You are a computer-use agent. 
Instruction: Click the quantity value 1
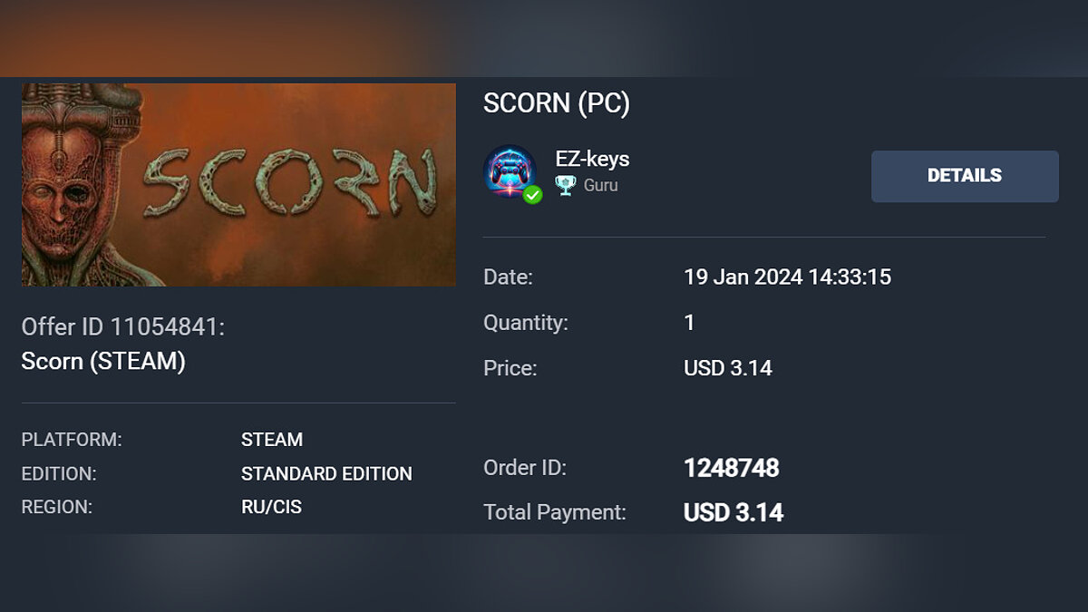[x=689, y=323]
